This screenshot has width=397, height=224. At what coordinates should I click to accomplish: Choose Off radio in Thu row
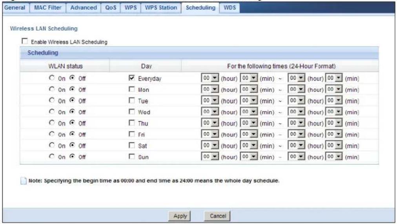tap(73, 123)
